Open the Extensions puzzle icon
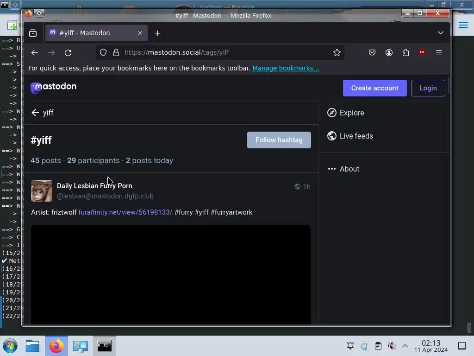Viewport: 474px width, 356px height. pyautogui.click(x=405, y=53)
